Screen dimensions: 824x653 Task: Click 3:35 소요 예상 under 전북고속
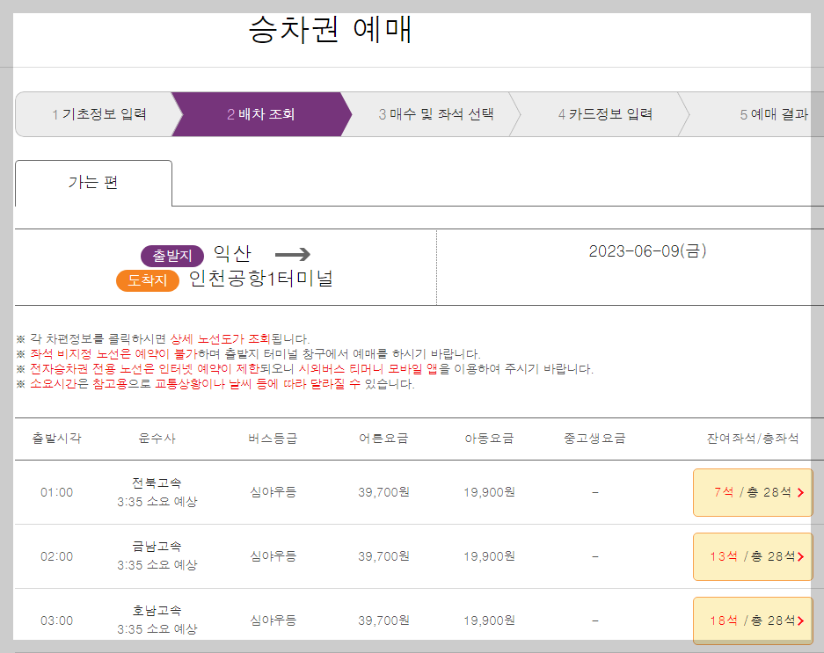point(157,502)
